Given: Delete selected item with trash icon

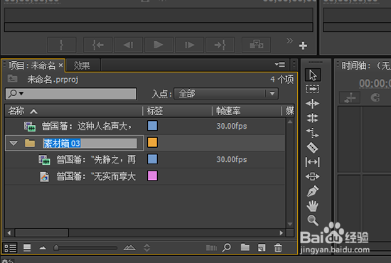Looking at the screenshot, I should (x=278, y=248).
